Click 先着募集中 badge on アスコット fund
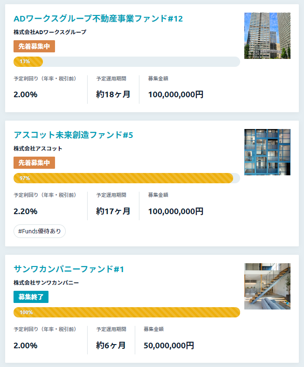Screen dimensions: 304x367 [35, 163]
